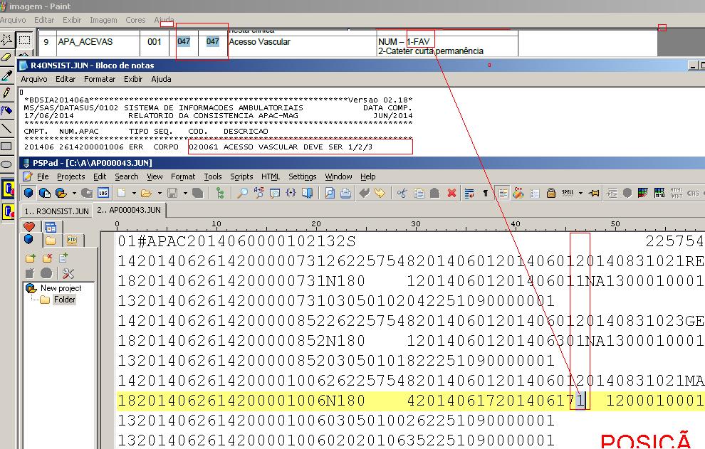This screenshot has width=705, height=449.
Task: Click the project settings tools icon
Action: tap(68, 273)
